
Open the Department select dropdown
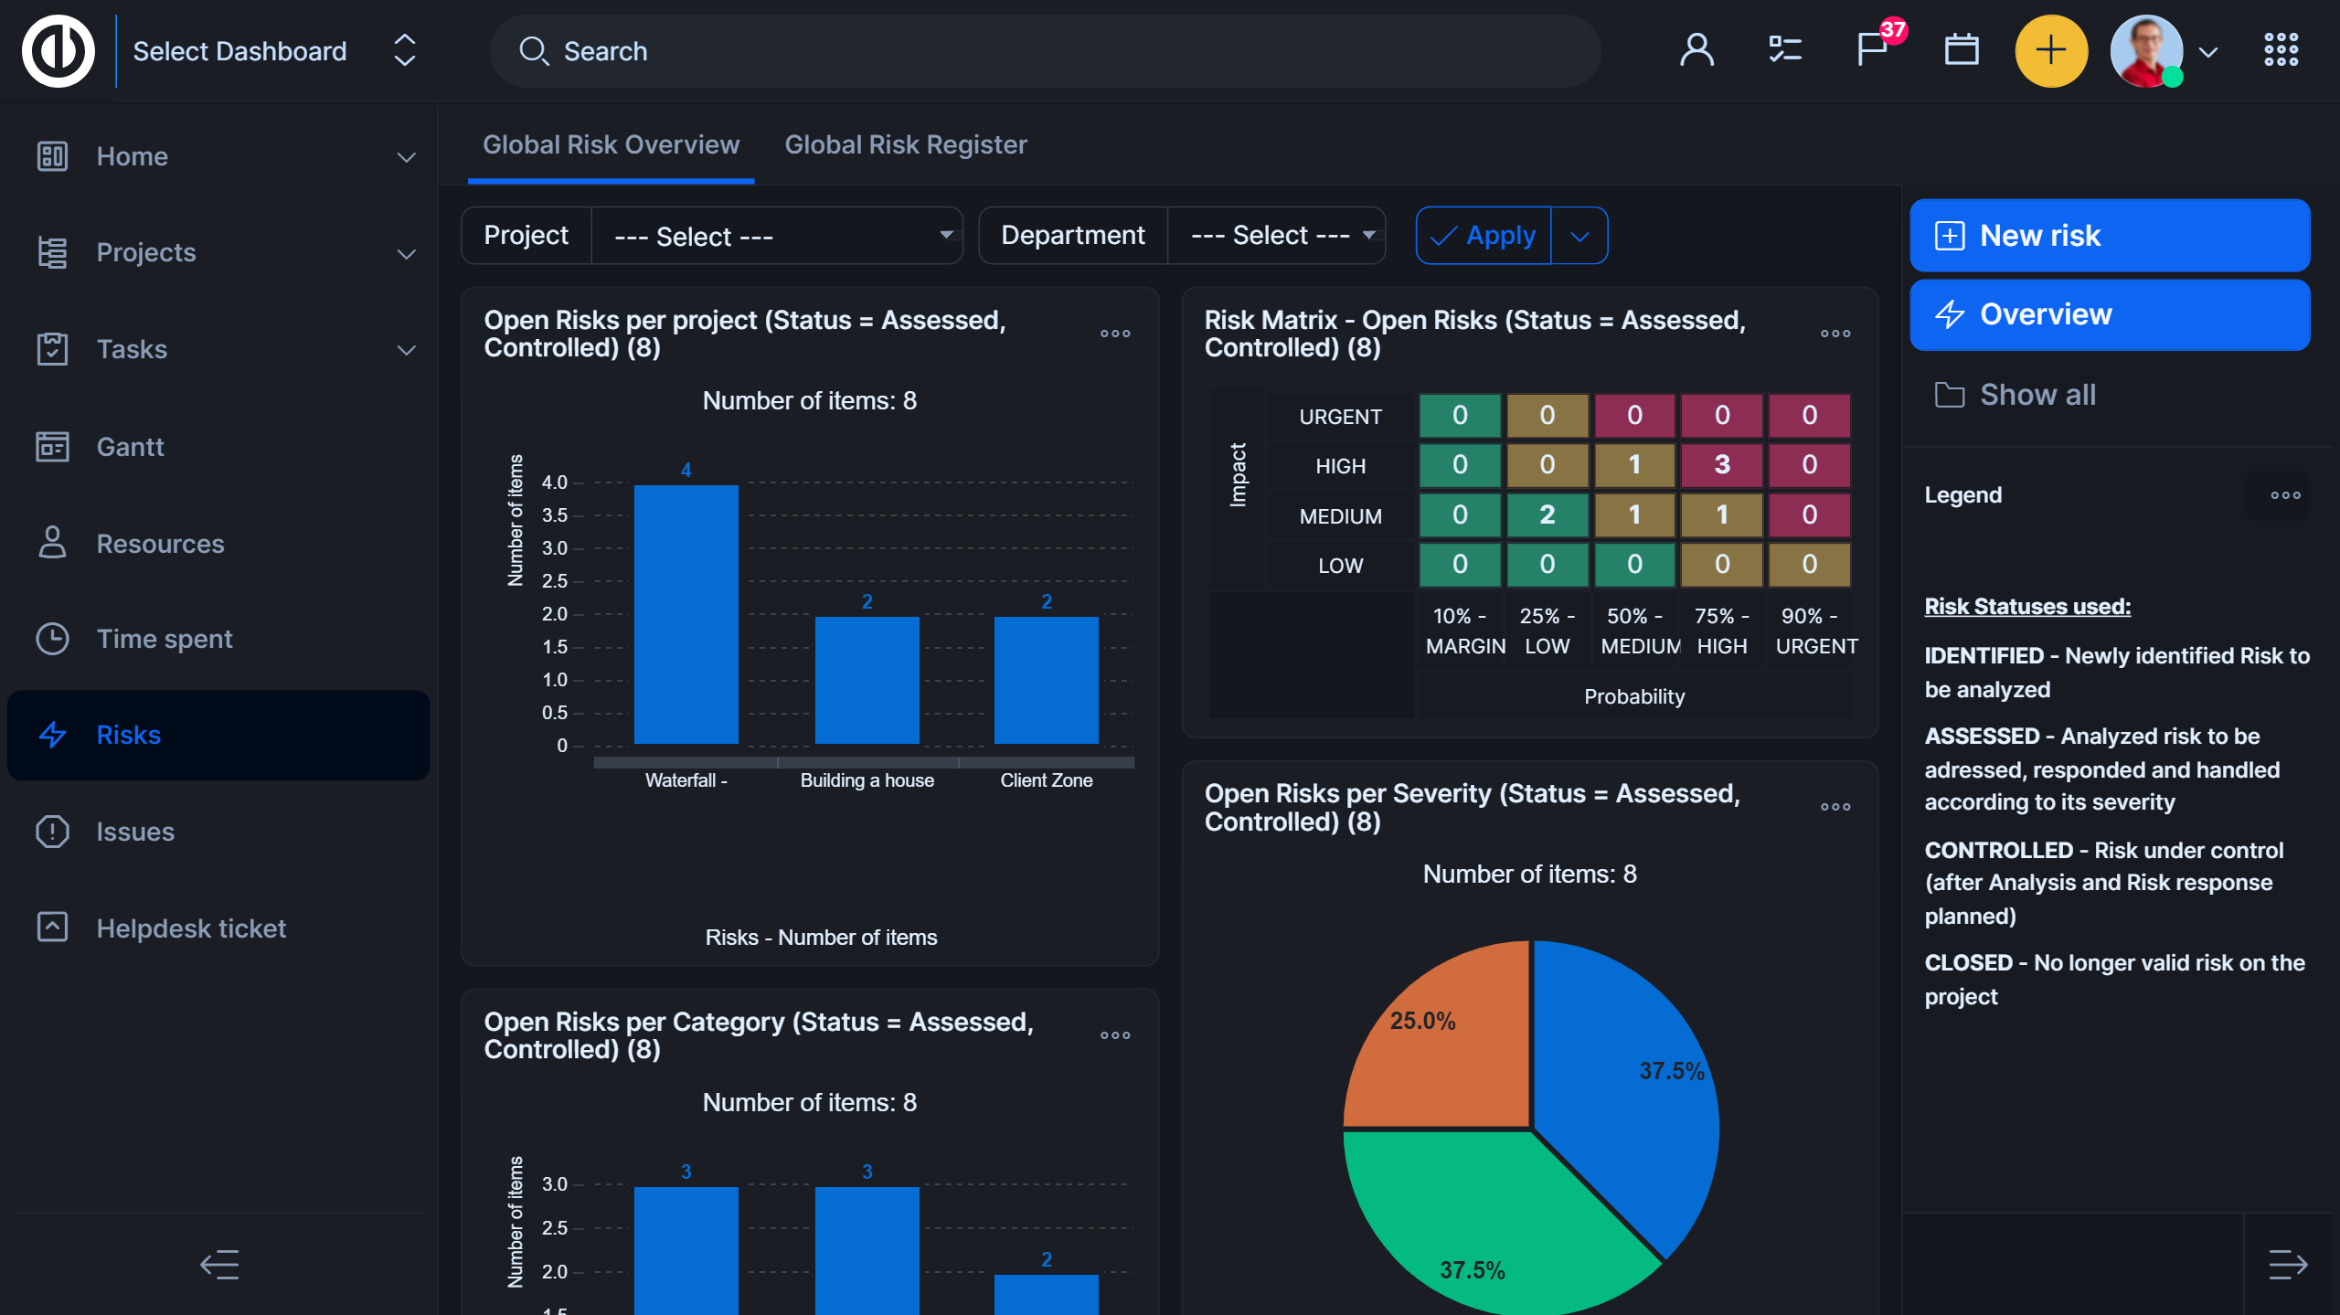[1276, 236]
